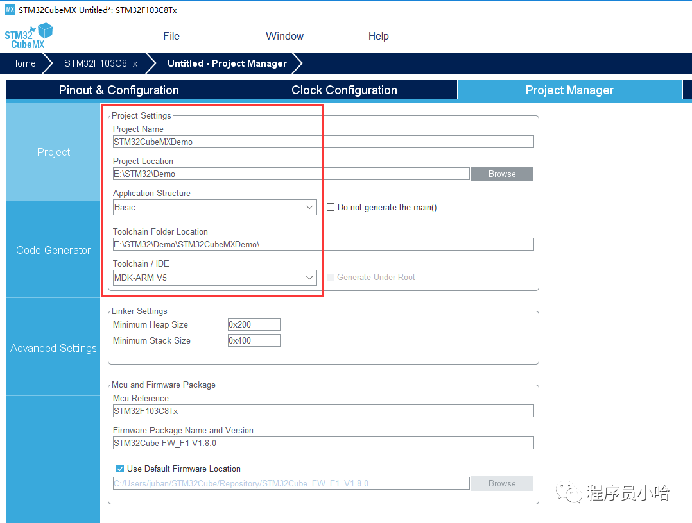Uncheck Use Default Firmware Location
Viewport: 692px width, 523px height.
click(x=120, y=469)
